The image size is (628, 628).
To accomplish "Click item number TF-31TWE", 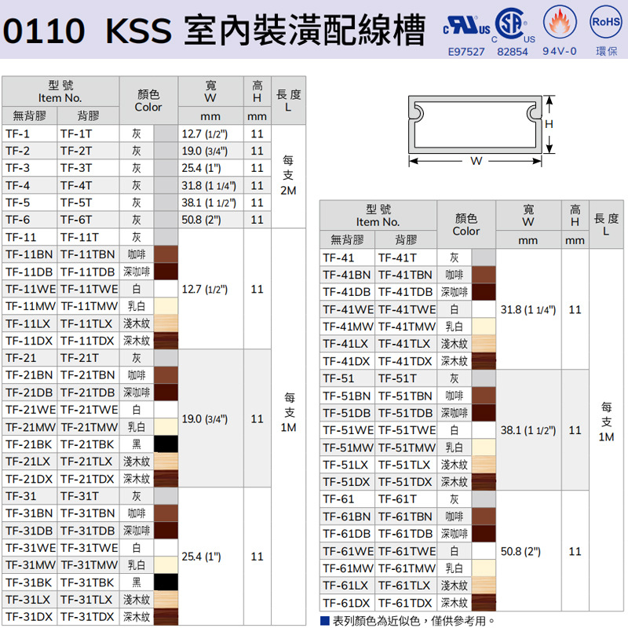I will coord(89,548).
